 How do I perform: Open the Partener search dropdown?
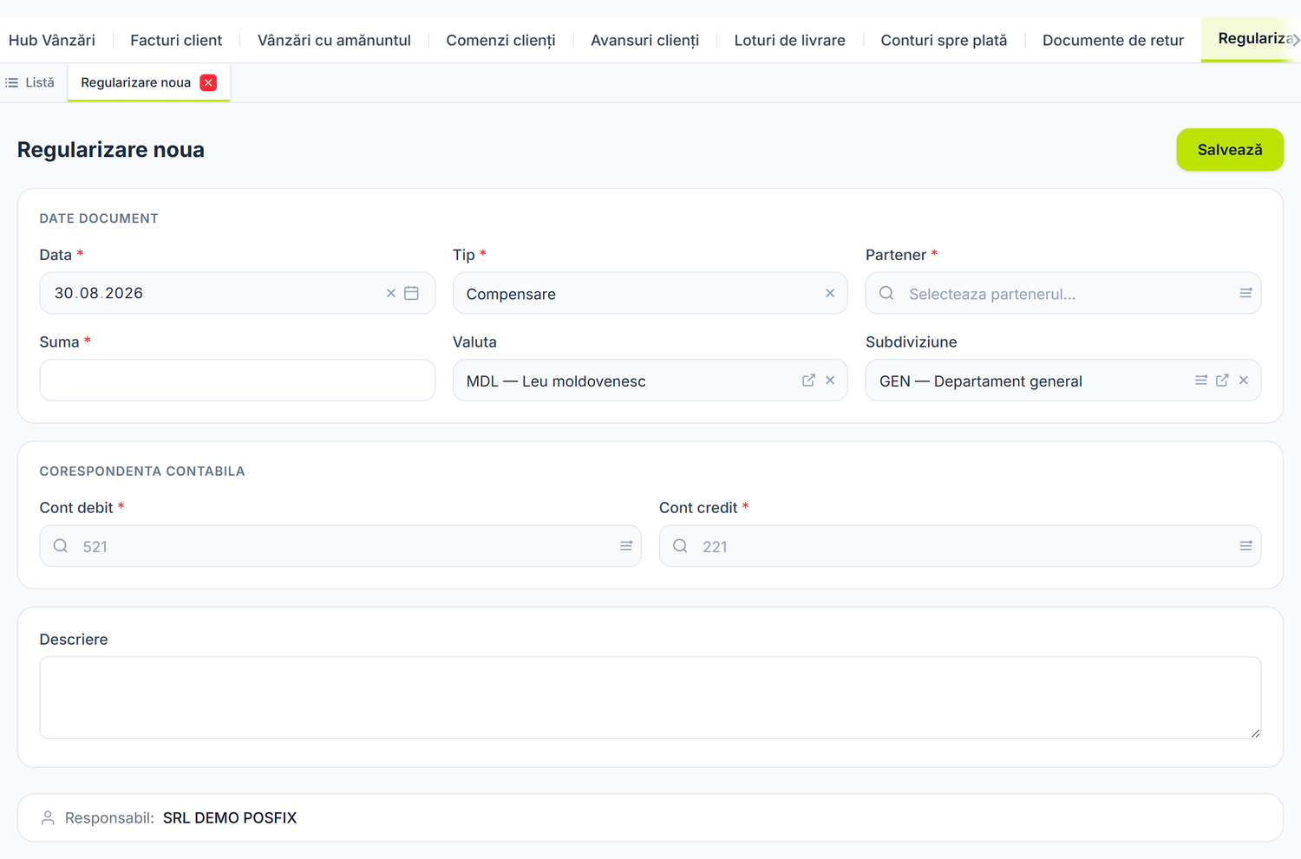1063,293
